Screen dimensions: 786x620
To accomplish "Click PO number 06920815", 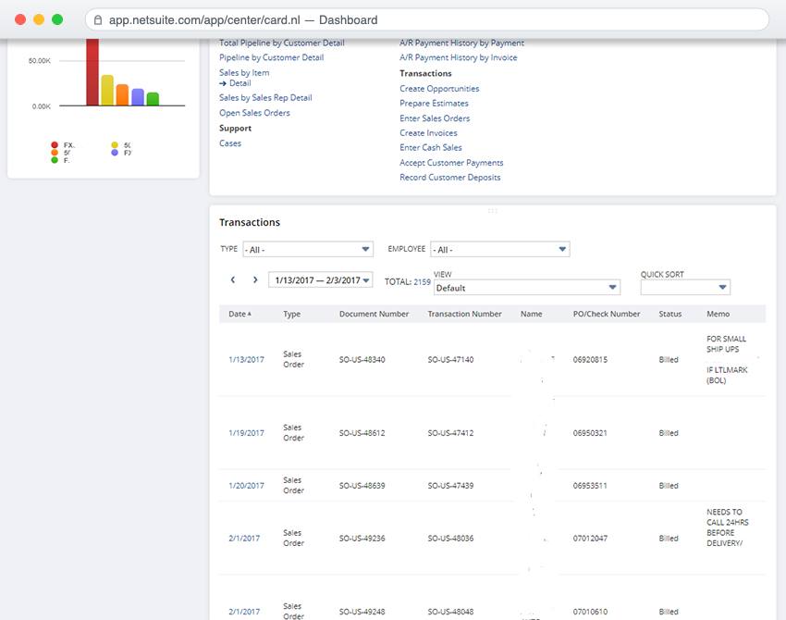I will [x=590, y=360].
